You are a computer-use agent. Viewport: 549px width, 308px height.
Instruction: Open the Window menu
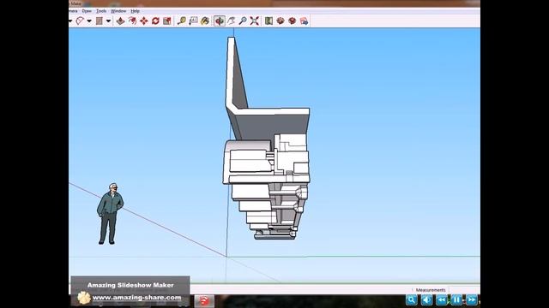pyautogui.click(x=118, y=11)
